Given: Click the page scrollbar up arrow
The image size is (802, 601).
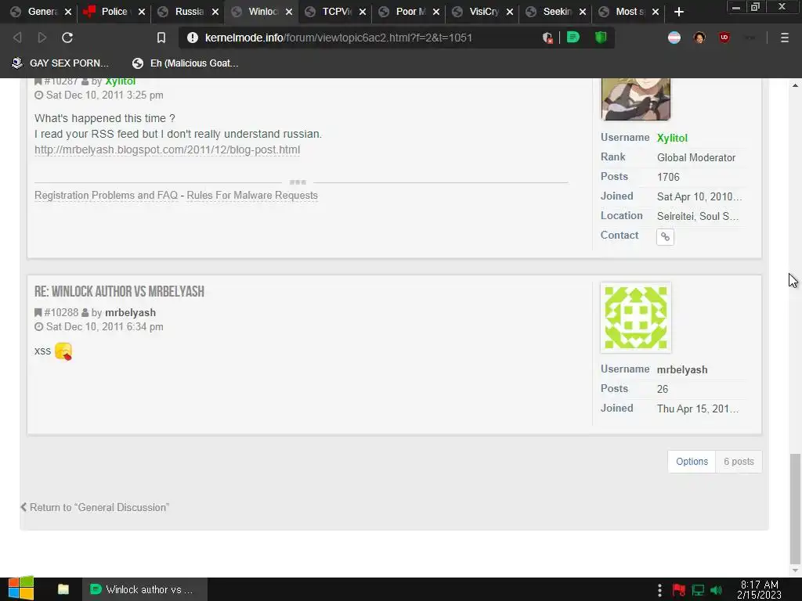Looking at the screenshot, I should 795,85.
